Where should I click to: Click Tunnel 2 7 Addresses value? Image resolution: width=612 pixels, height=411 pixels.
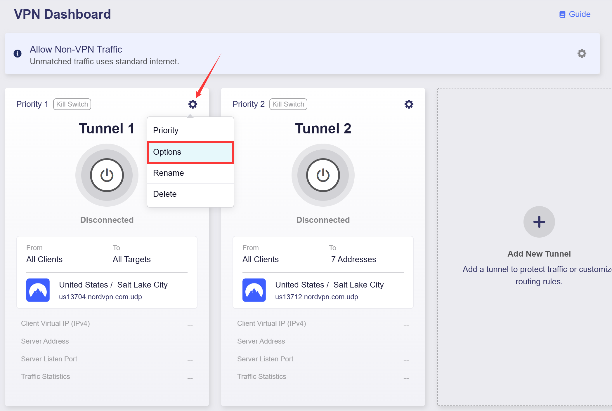(353, 260)
